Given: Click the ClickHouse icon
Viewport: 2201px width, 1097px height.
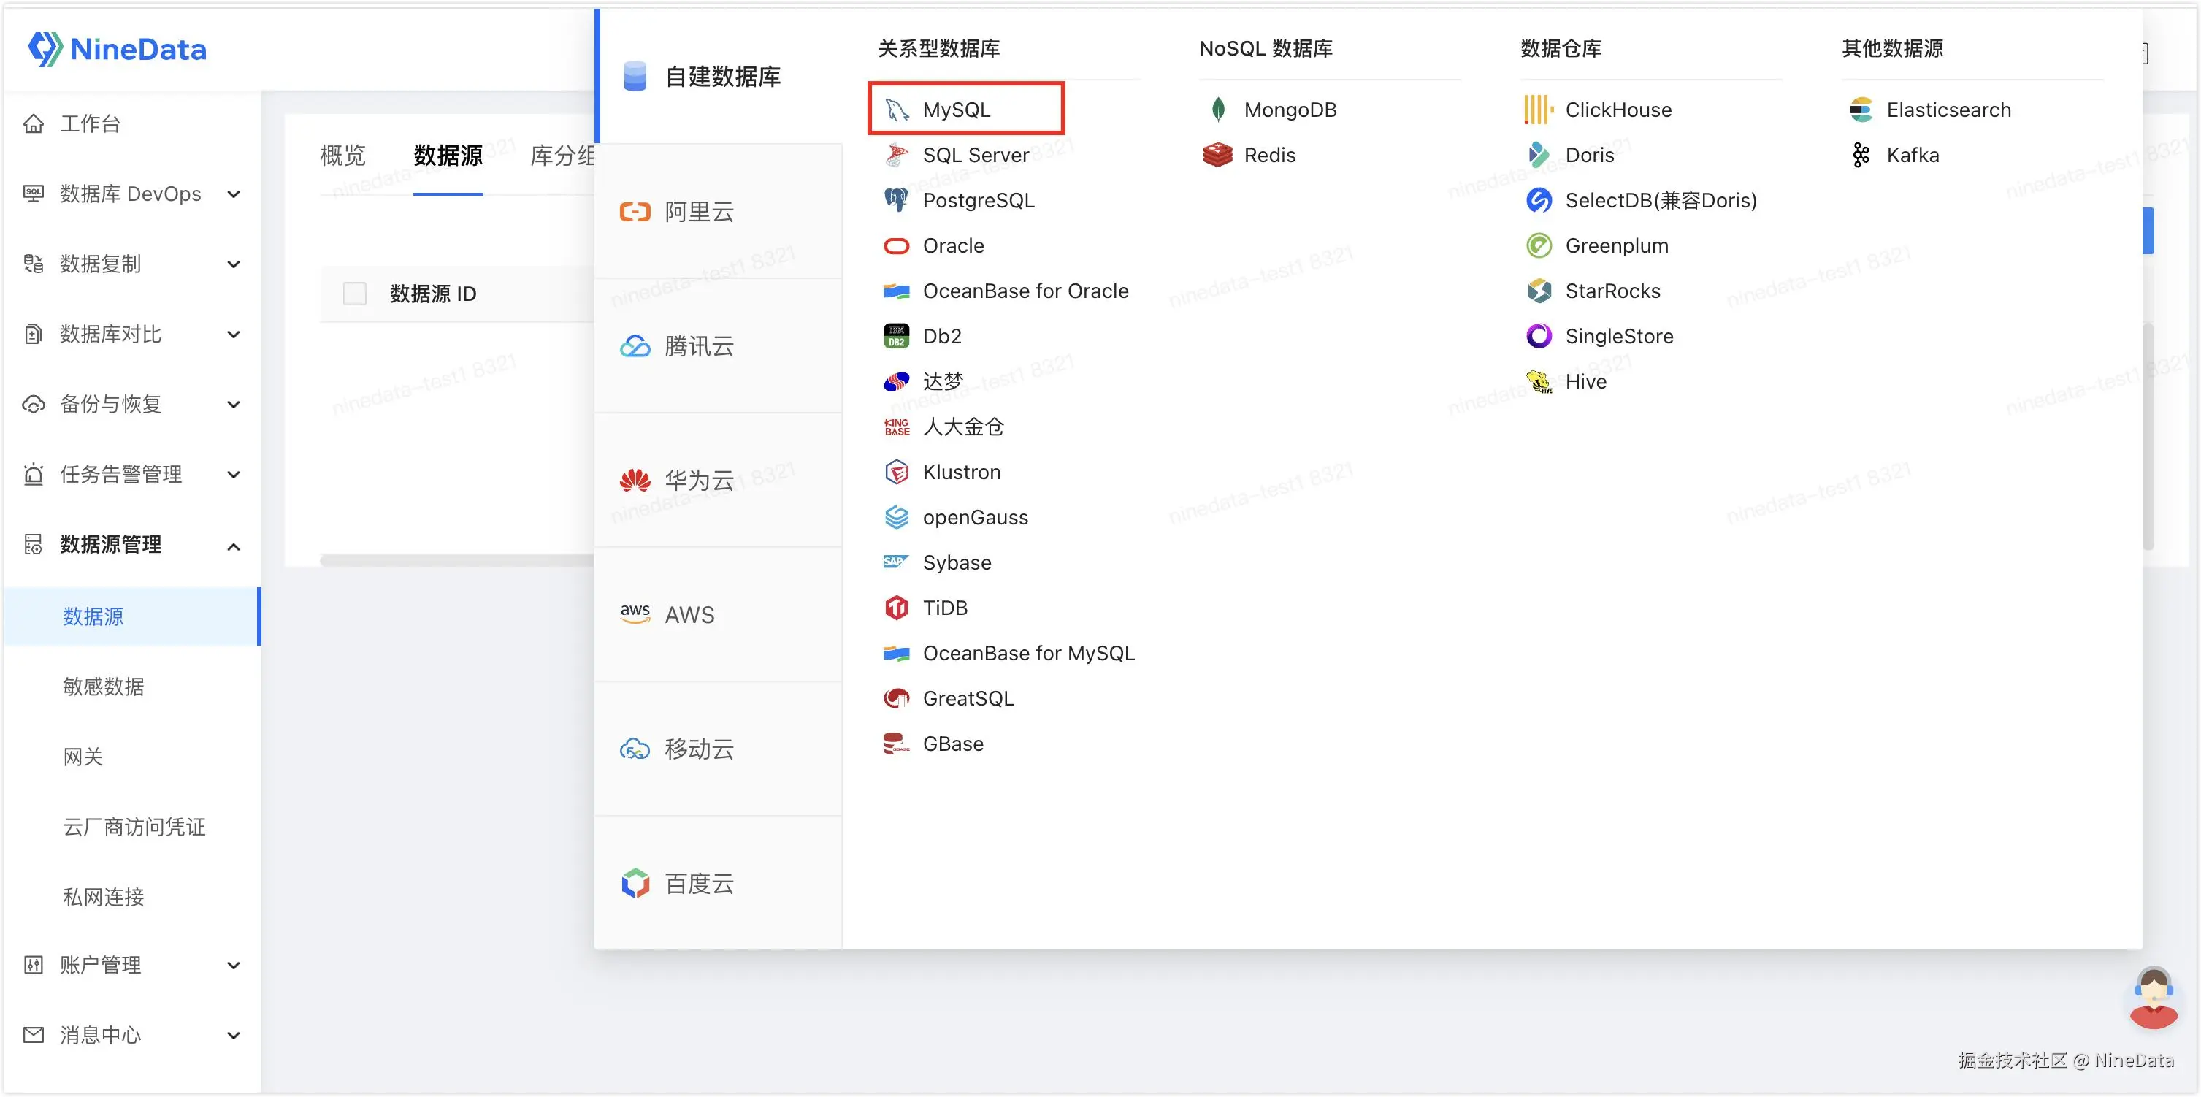Looking at the screenshot, I should click(1538, 110).
